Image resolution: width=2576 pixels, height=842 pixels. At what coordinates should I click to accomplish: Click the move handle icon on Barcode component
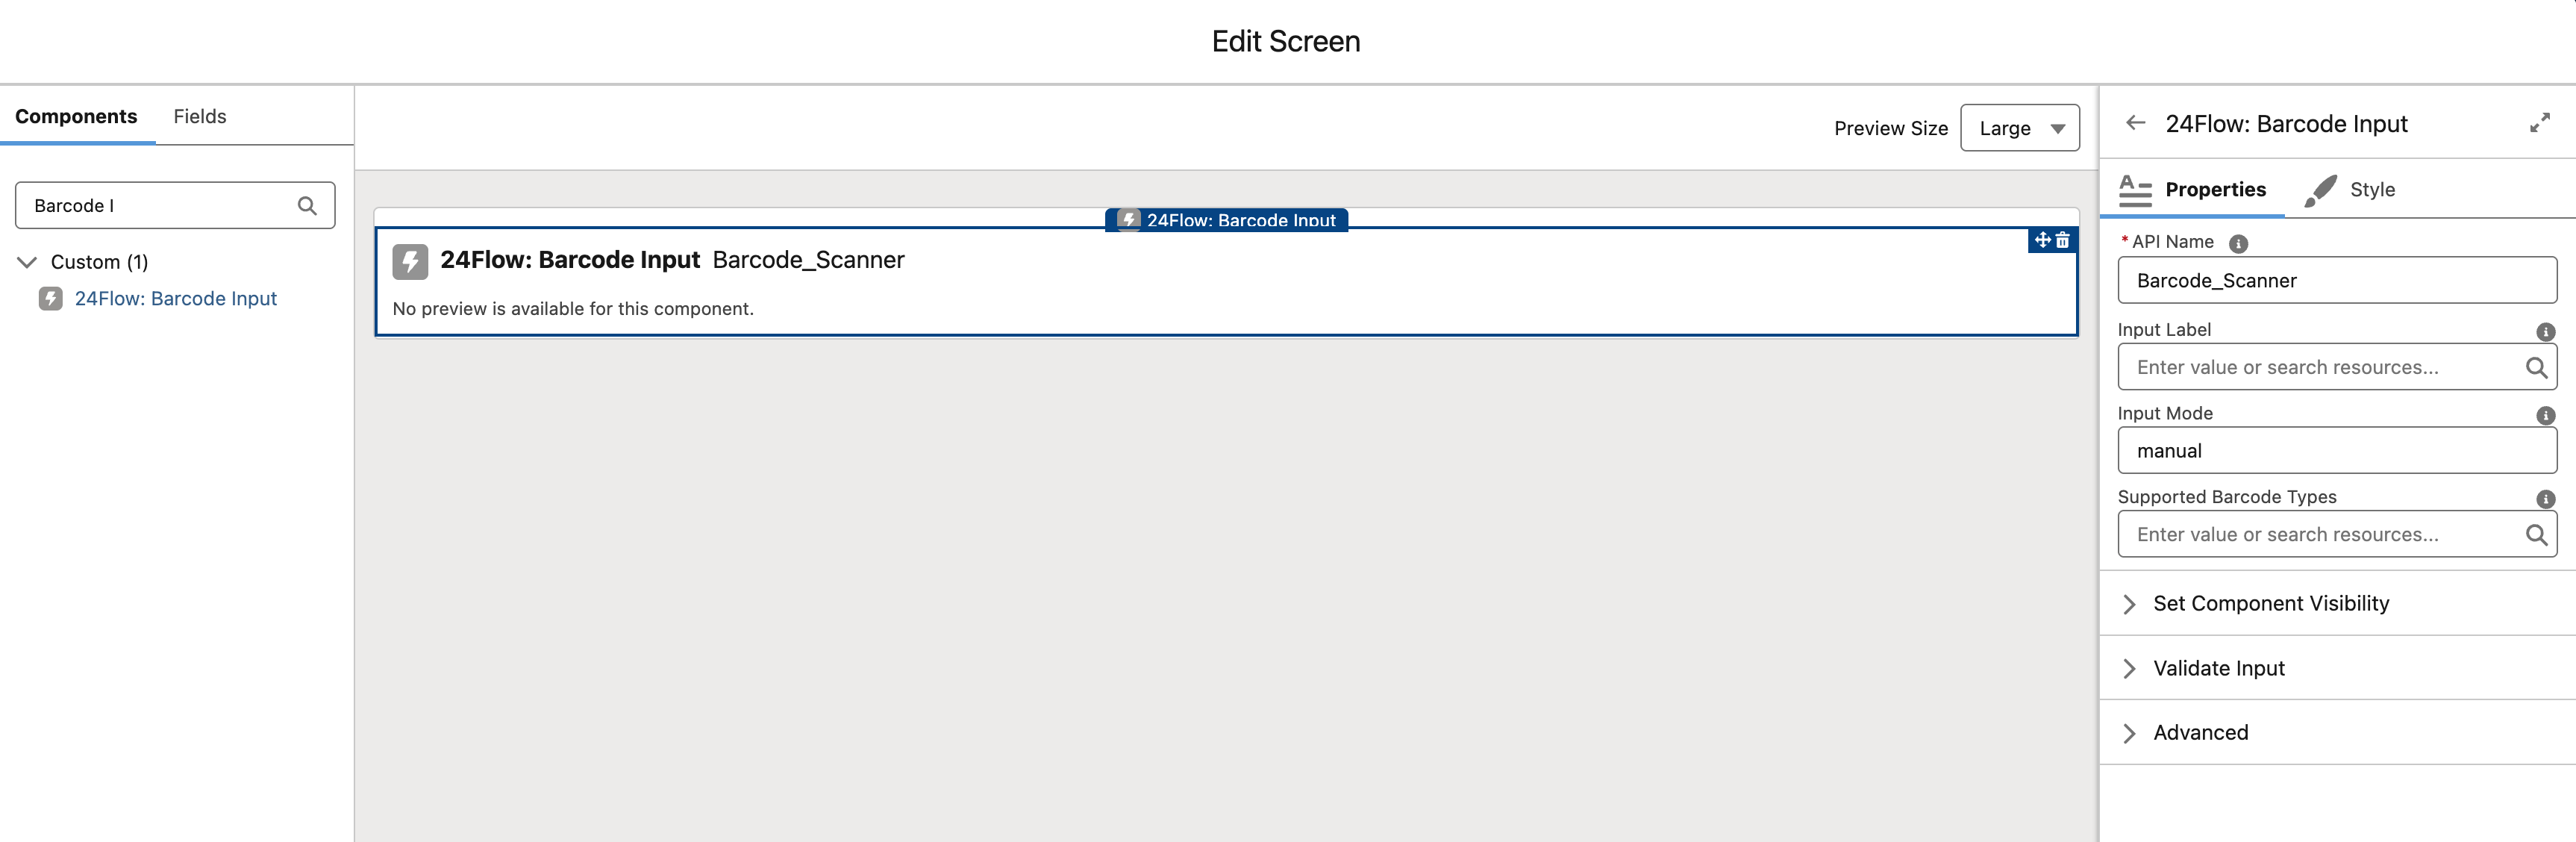pyautogui.click(x=2042, y=240)
